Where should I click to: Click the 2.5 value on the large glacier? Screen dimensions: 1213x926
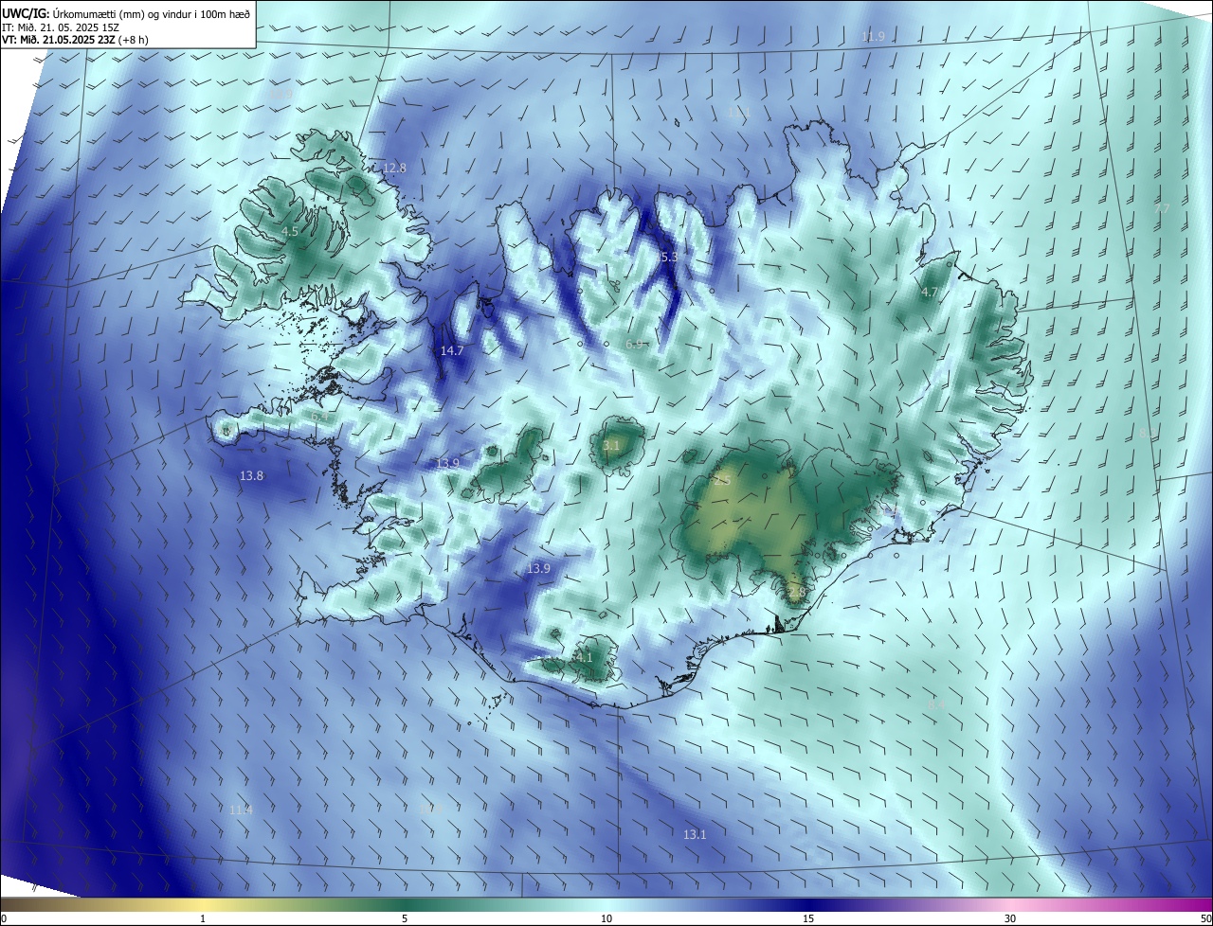click(x=722, y=481)
